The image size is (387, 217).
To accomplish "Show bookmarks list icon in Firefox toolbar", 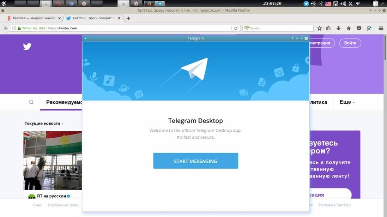I will coord(328,28).
